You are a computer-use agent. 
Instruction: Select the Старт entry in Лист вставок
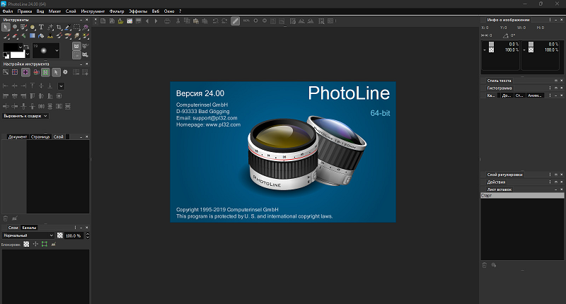(x=522, y=195)
